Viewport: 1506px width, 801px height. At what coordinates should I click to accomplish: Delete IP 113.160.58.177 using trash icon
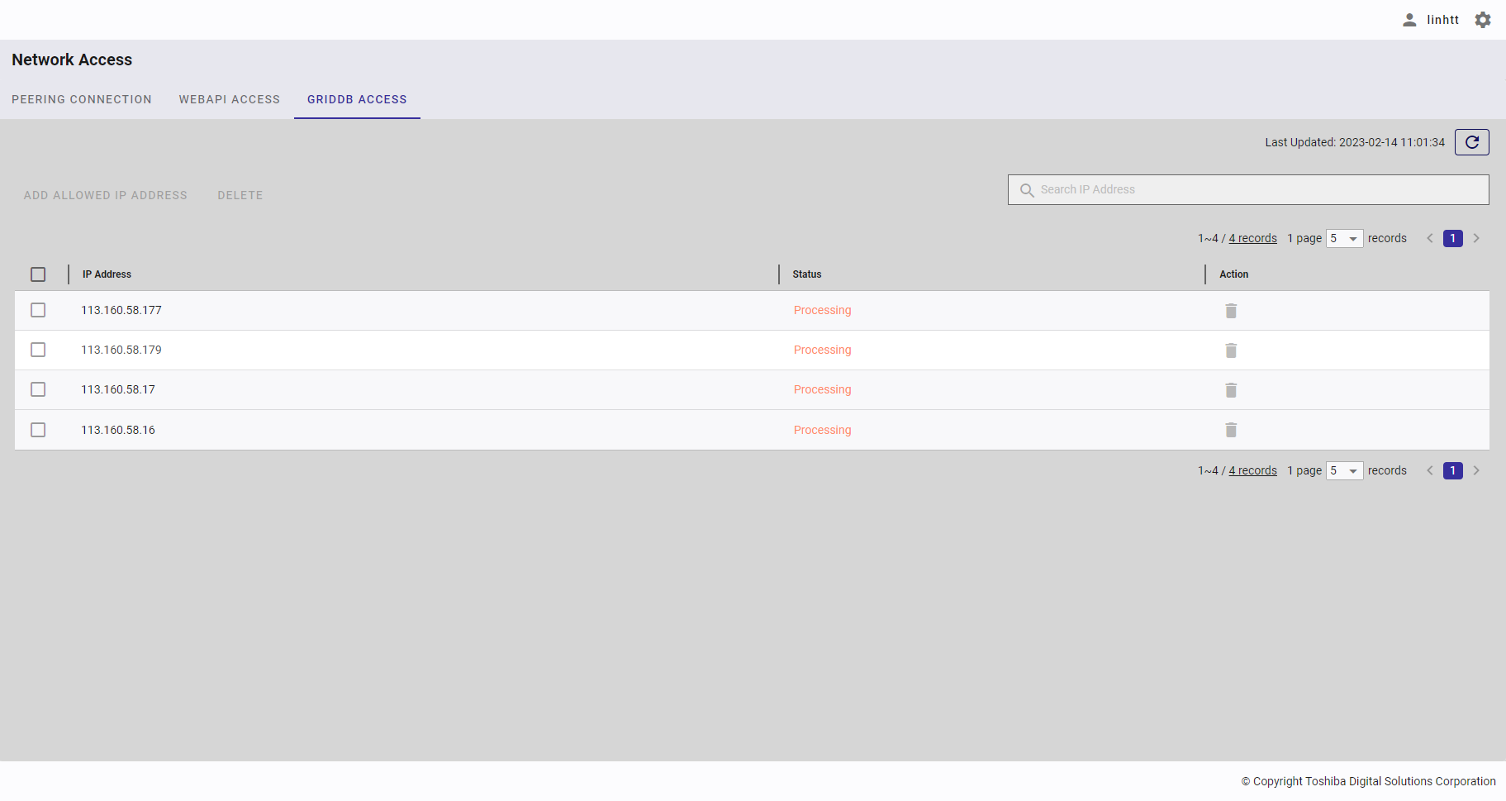click(1231, 311)
